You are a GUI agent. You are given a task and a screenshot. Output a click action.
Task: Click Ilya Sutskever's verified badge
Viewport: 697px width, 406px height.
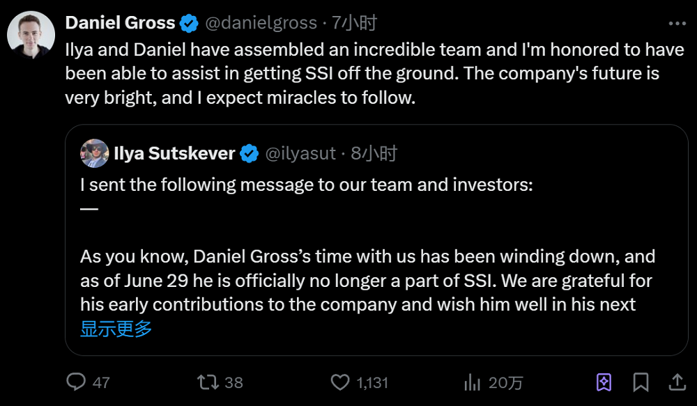point(250,153)
